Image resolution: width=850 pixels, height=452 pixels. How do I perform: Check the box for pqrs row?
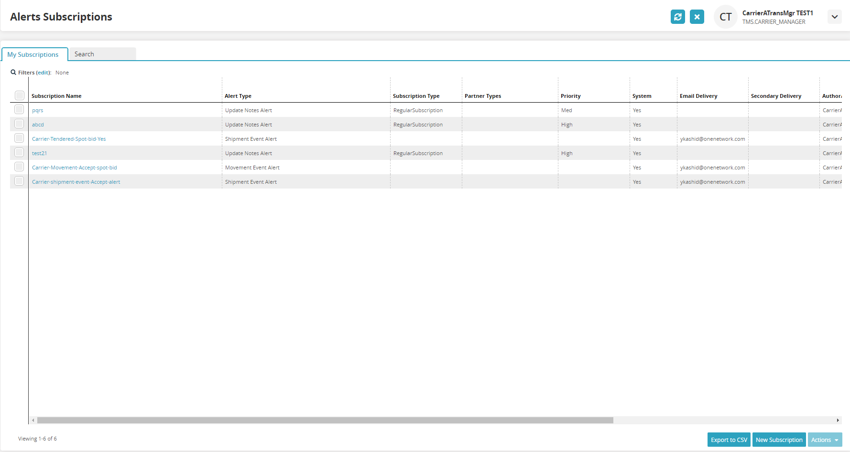pos(19,110)
